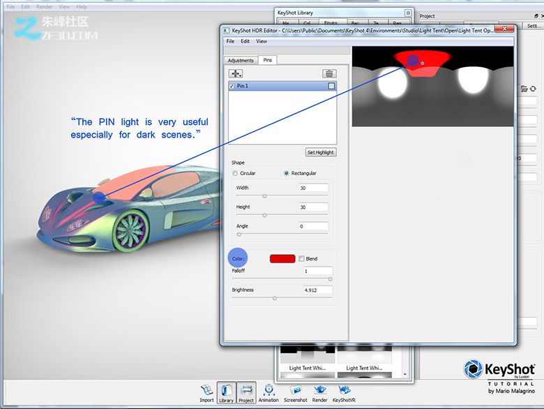Image resolution: width=544 pixels, height=409 pixels.
Task: Click the folder icon in the Project panel
Action: 524,89
